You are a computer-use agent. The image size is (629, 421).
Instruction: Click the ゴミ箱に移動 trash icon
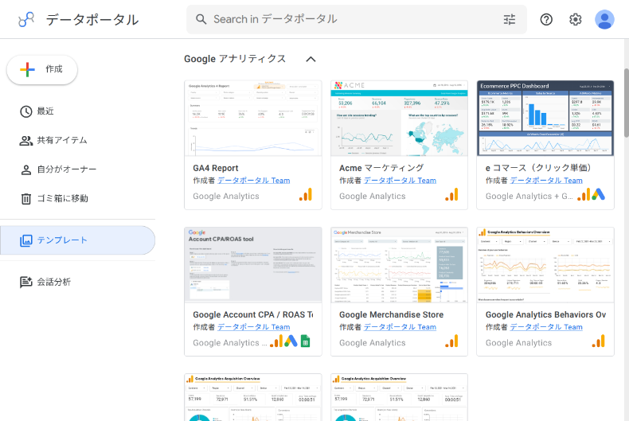click(x=26, y=198)
